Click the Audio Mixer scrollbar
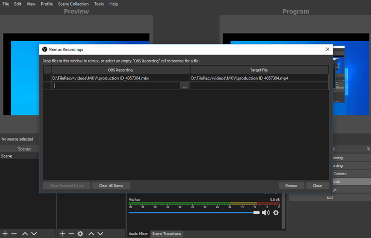Screen dimensions: 371x238 283,211
